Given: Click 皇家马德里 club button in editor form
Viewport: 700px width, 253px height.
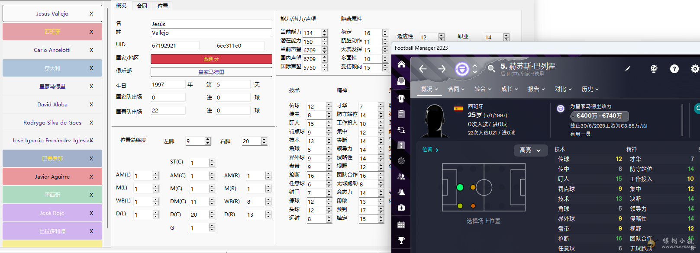Looking at the screenshot, I should tap(211, 72).
